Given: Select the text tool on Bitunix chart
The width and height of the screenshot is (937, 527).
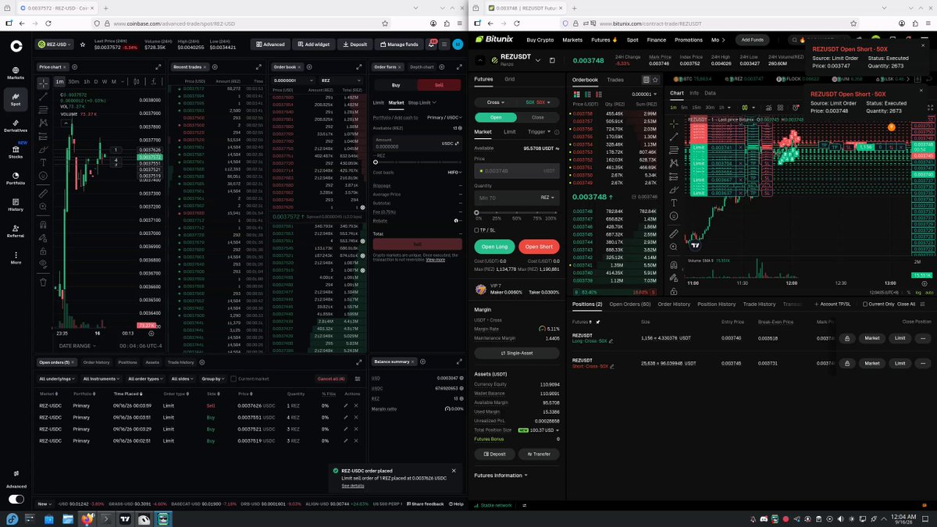Looking at the screenshot, I should click(x=674, y=203).
